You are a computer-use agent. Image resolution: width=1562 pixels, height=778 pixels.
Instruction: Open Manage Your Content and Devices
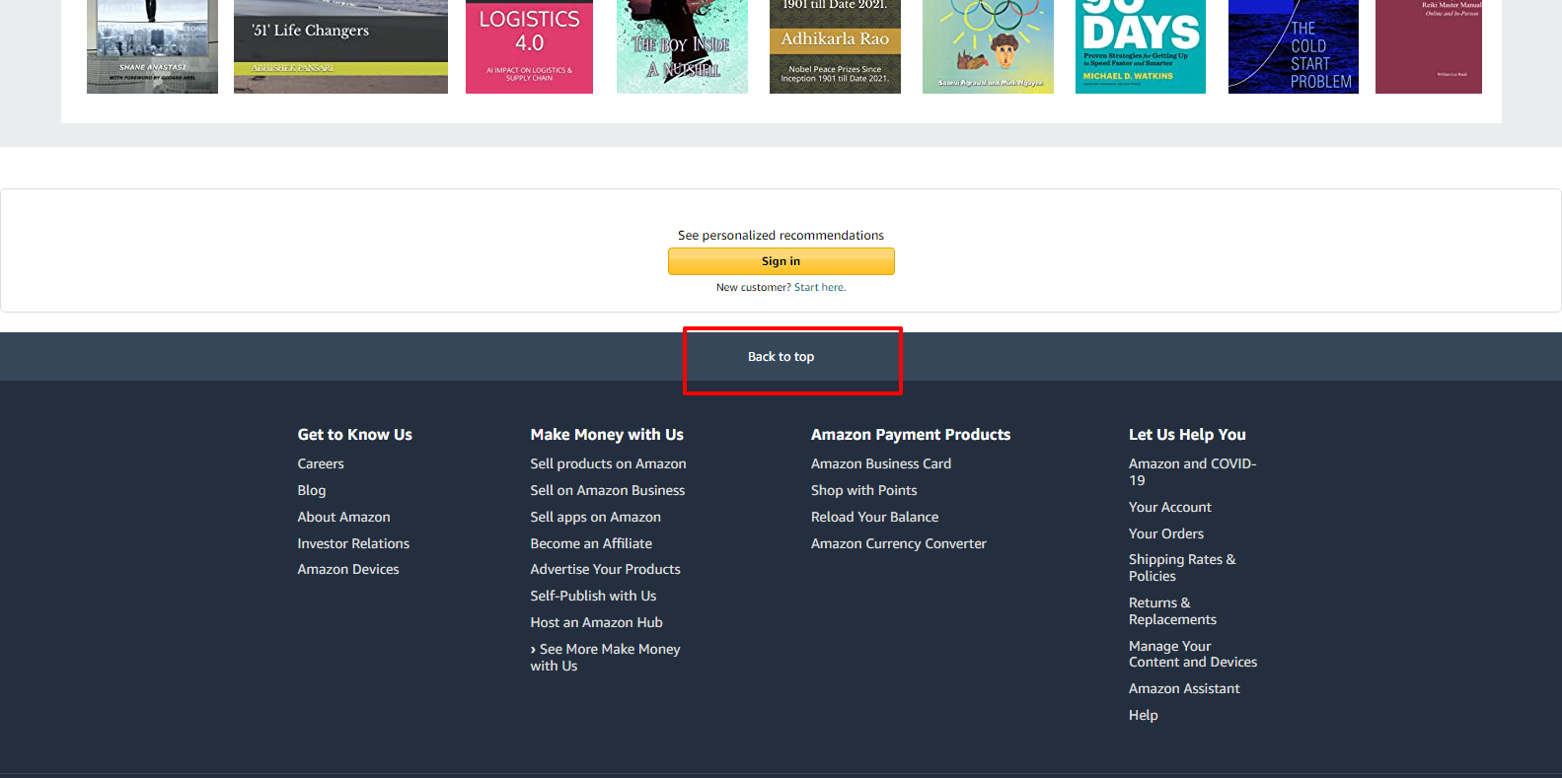1193,654
